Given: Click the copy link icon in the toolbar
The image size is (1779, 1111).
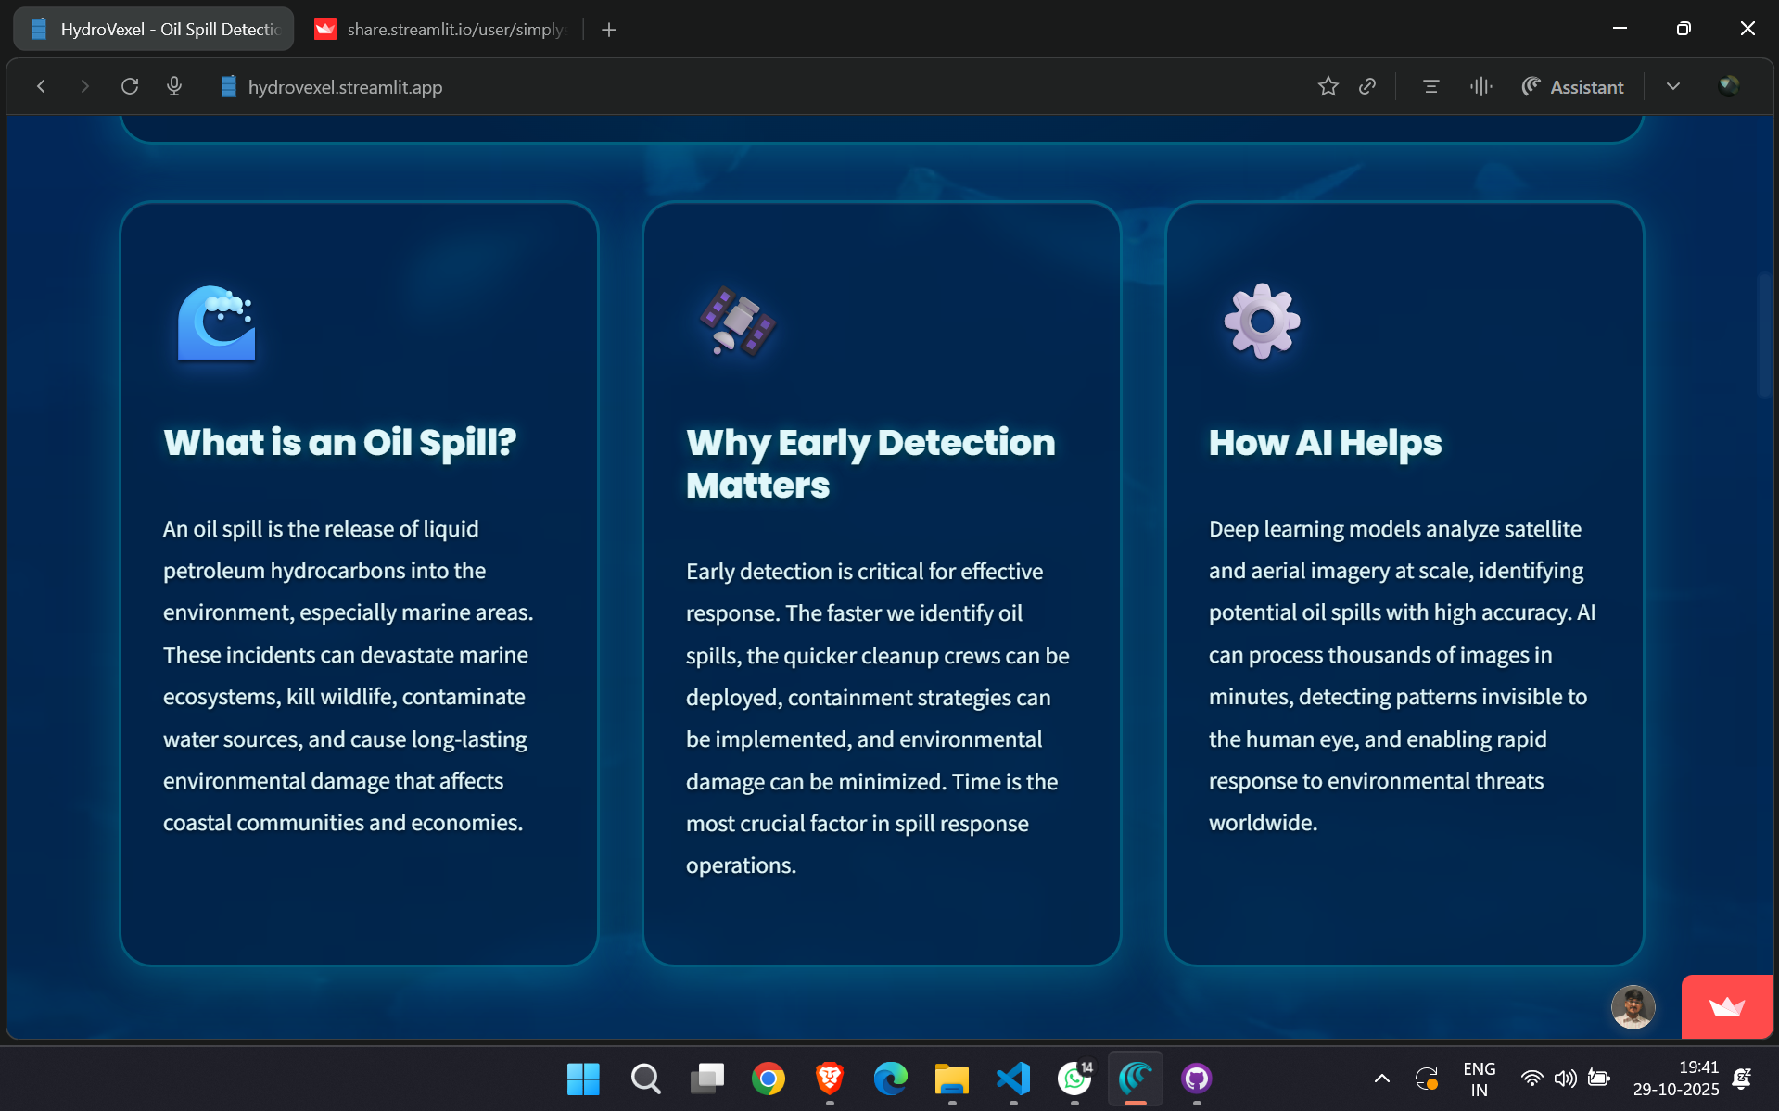Looking at the screenshot, I should (x=1367, y=86).
